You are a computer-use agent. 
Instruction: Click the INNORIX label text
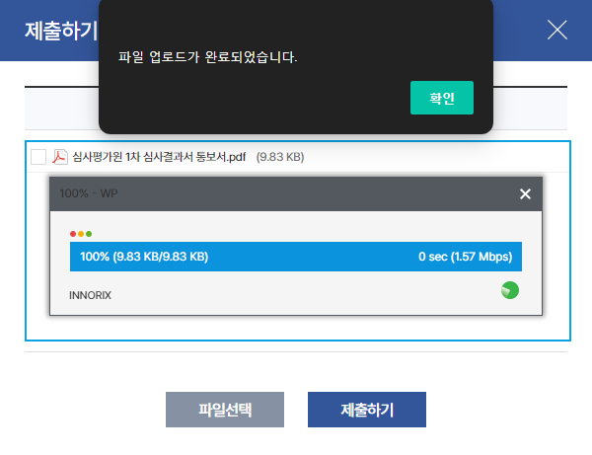click(x=90, y=295)
